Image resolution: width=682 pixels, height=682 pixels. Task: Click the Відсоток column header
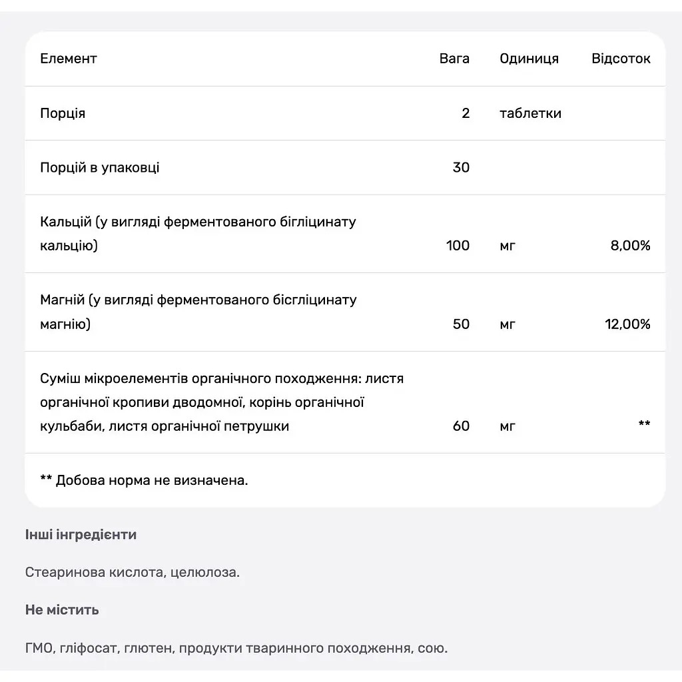[621, 59]
